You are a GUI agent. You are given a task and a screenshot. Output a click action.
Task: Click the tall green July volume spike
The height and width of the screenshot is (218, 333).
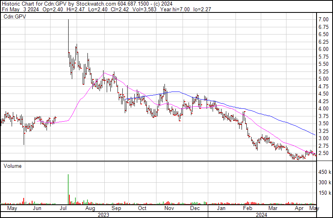[x=68, y=189]
